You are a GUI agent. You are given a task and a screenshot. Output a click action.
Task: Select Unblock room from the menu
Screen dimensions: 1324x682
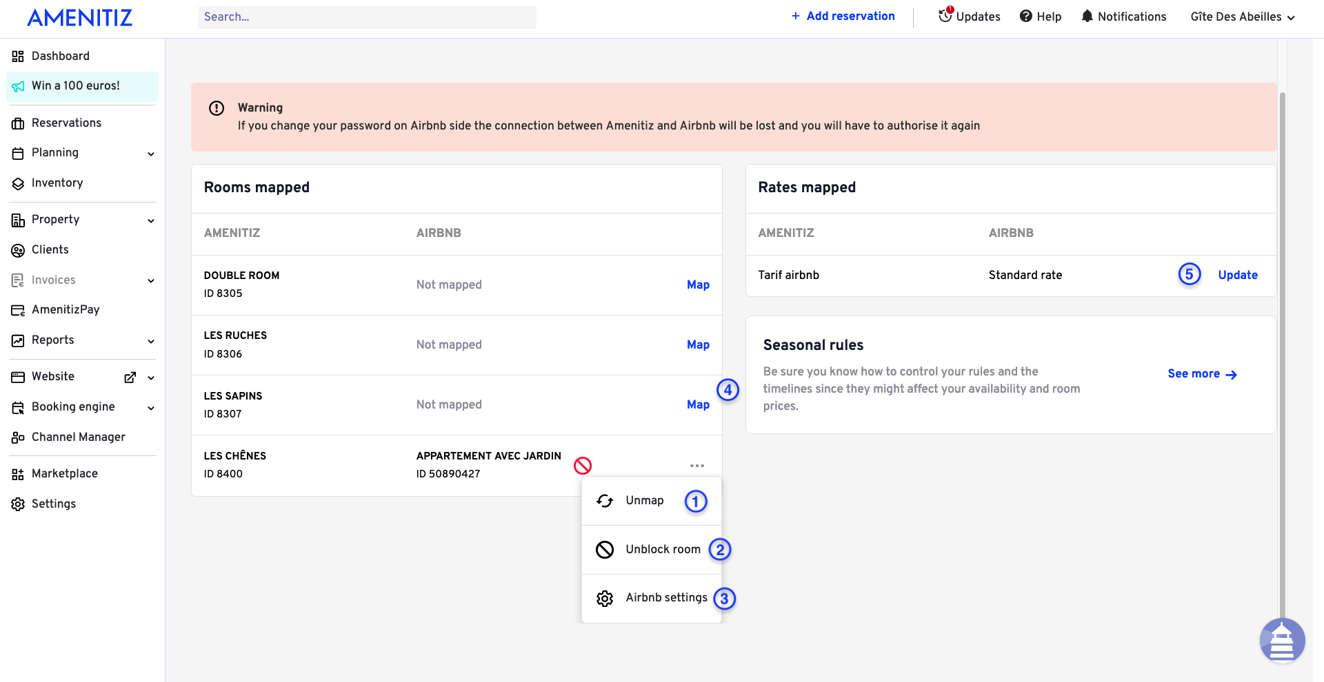tap(652, 550)
